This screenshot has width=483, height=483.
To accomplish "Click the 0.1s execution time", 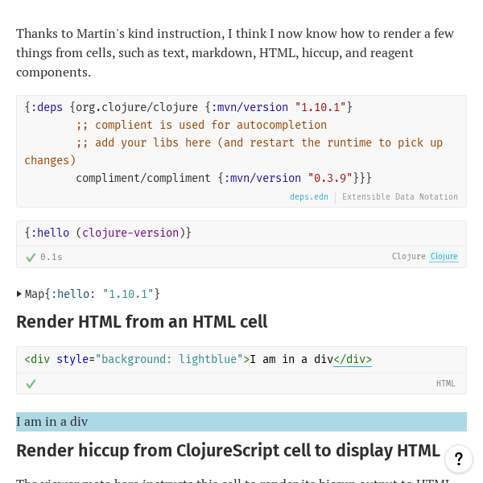I will click(52, 258).
